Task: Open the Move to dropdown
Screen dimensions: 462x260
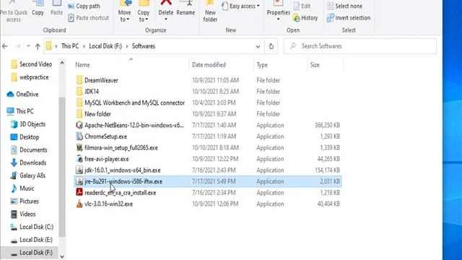Action: tap(125, 12)
